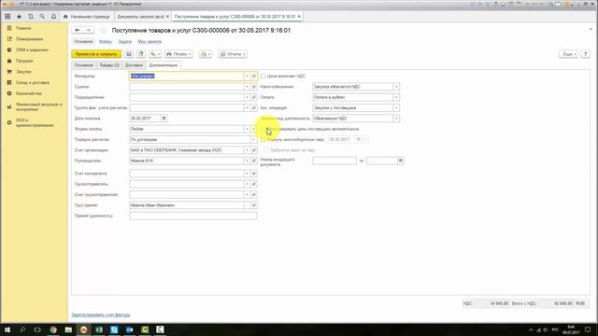This screenshot has width=598, height=336.
Task: Open Финансовый результат и контроллинг section
Action: tap(38, 106)
